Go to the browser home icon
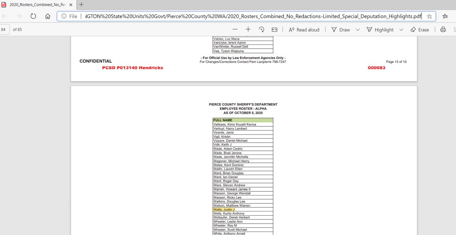The width and height of the screenshot is (456, 235). click(x=48, y=16)
